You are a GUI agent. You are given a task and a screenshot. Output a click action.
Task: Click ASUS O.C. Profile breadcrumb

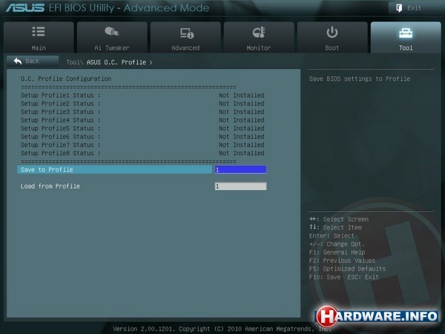(x=116, y=62)
